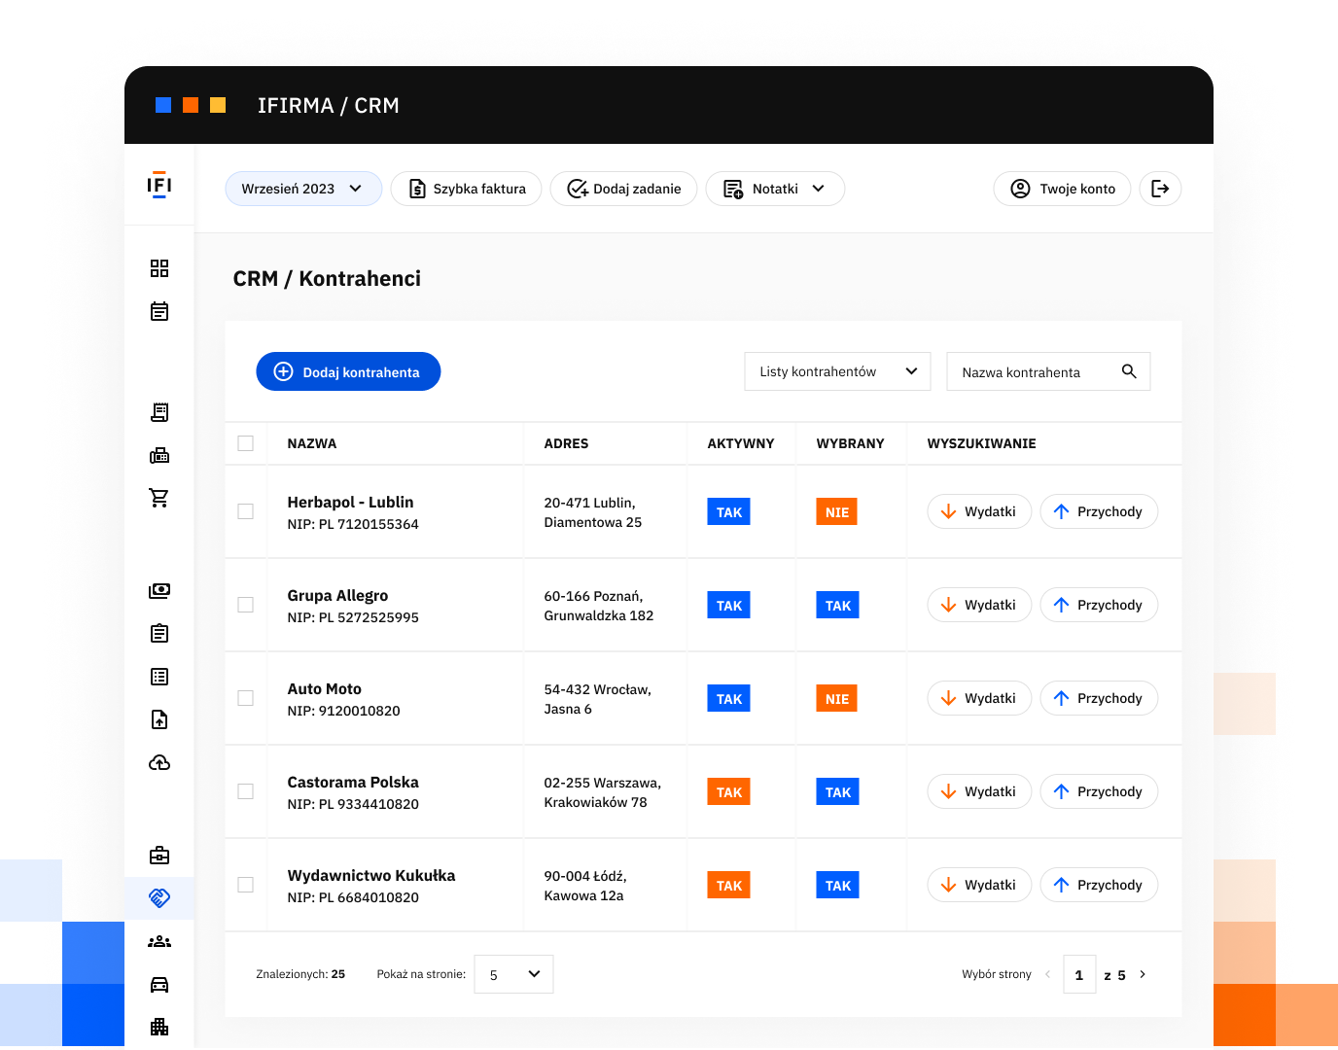
Task: Open the rows-per-page dropdown showing 5
Action: (513, 974)
